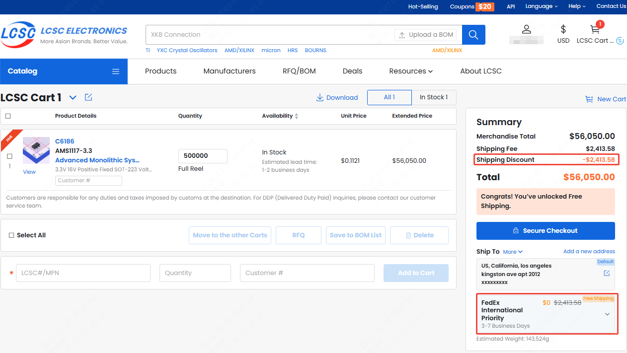Open the Catalog hamburger menu icon
Viewport: 627px width, 353px height.
116,71
